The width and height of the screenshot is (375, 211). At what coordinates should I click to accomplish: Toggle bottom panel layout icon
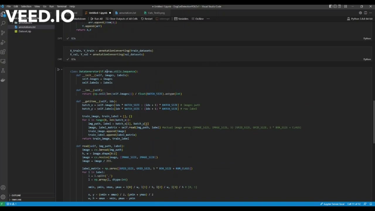click(x=335, y=6)
